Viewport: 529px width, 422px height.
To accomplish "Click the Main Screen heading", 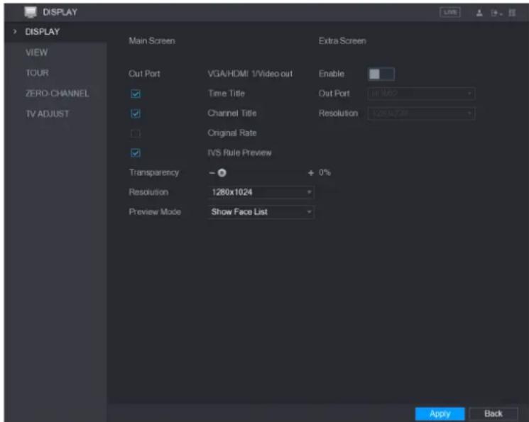I will click(x=152, y=41).
